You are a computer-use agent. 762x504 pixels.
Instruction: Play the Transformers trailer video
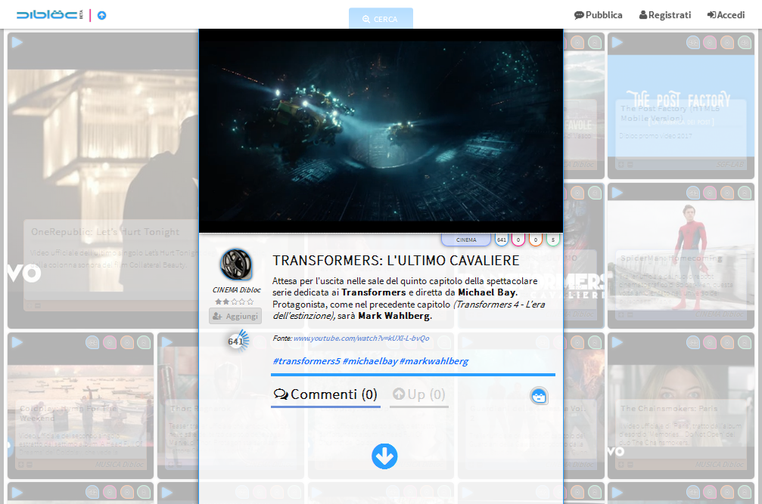381,131
